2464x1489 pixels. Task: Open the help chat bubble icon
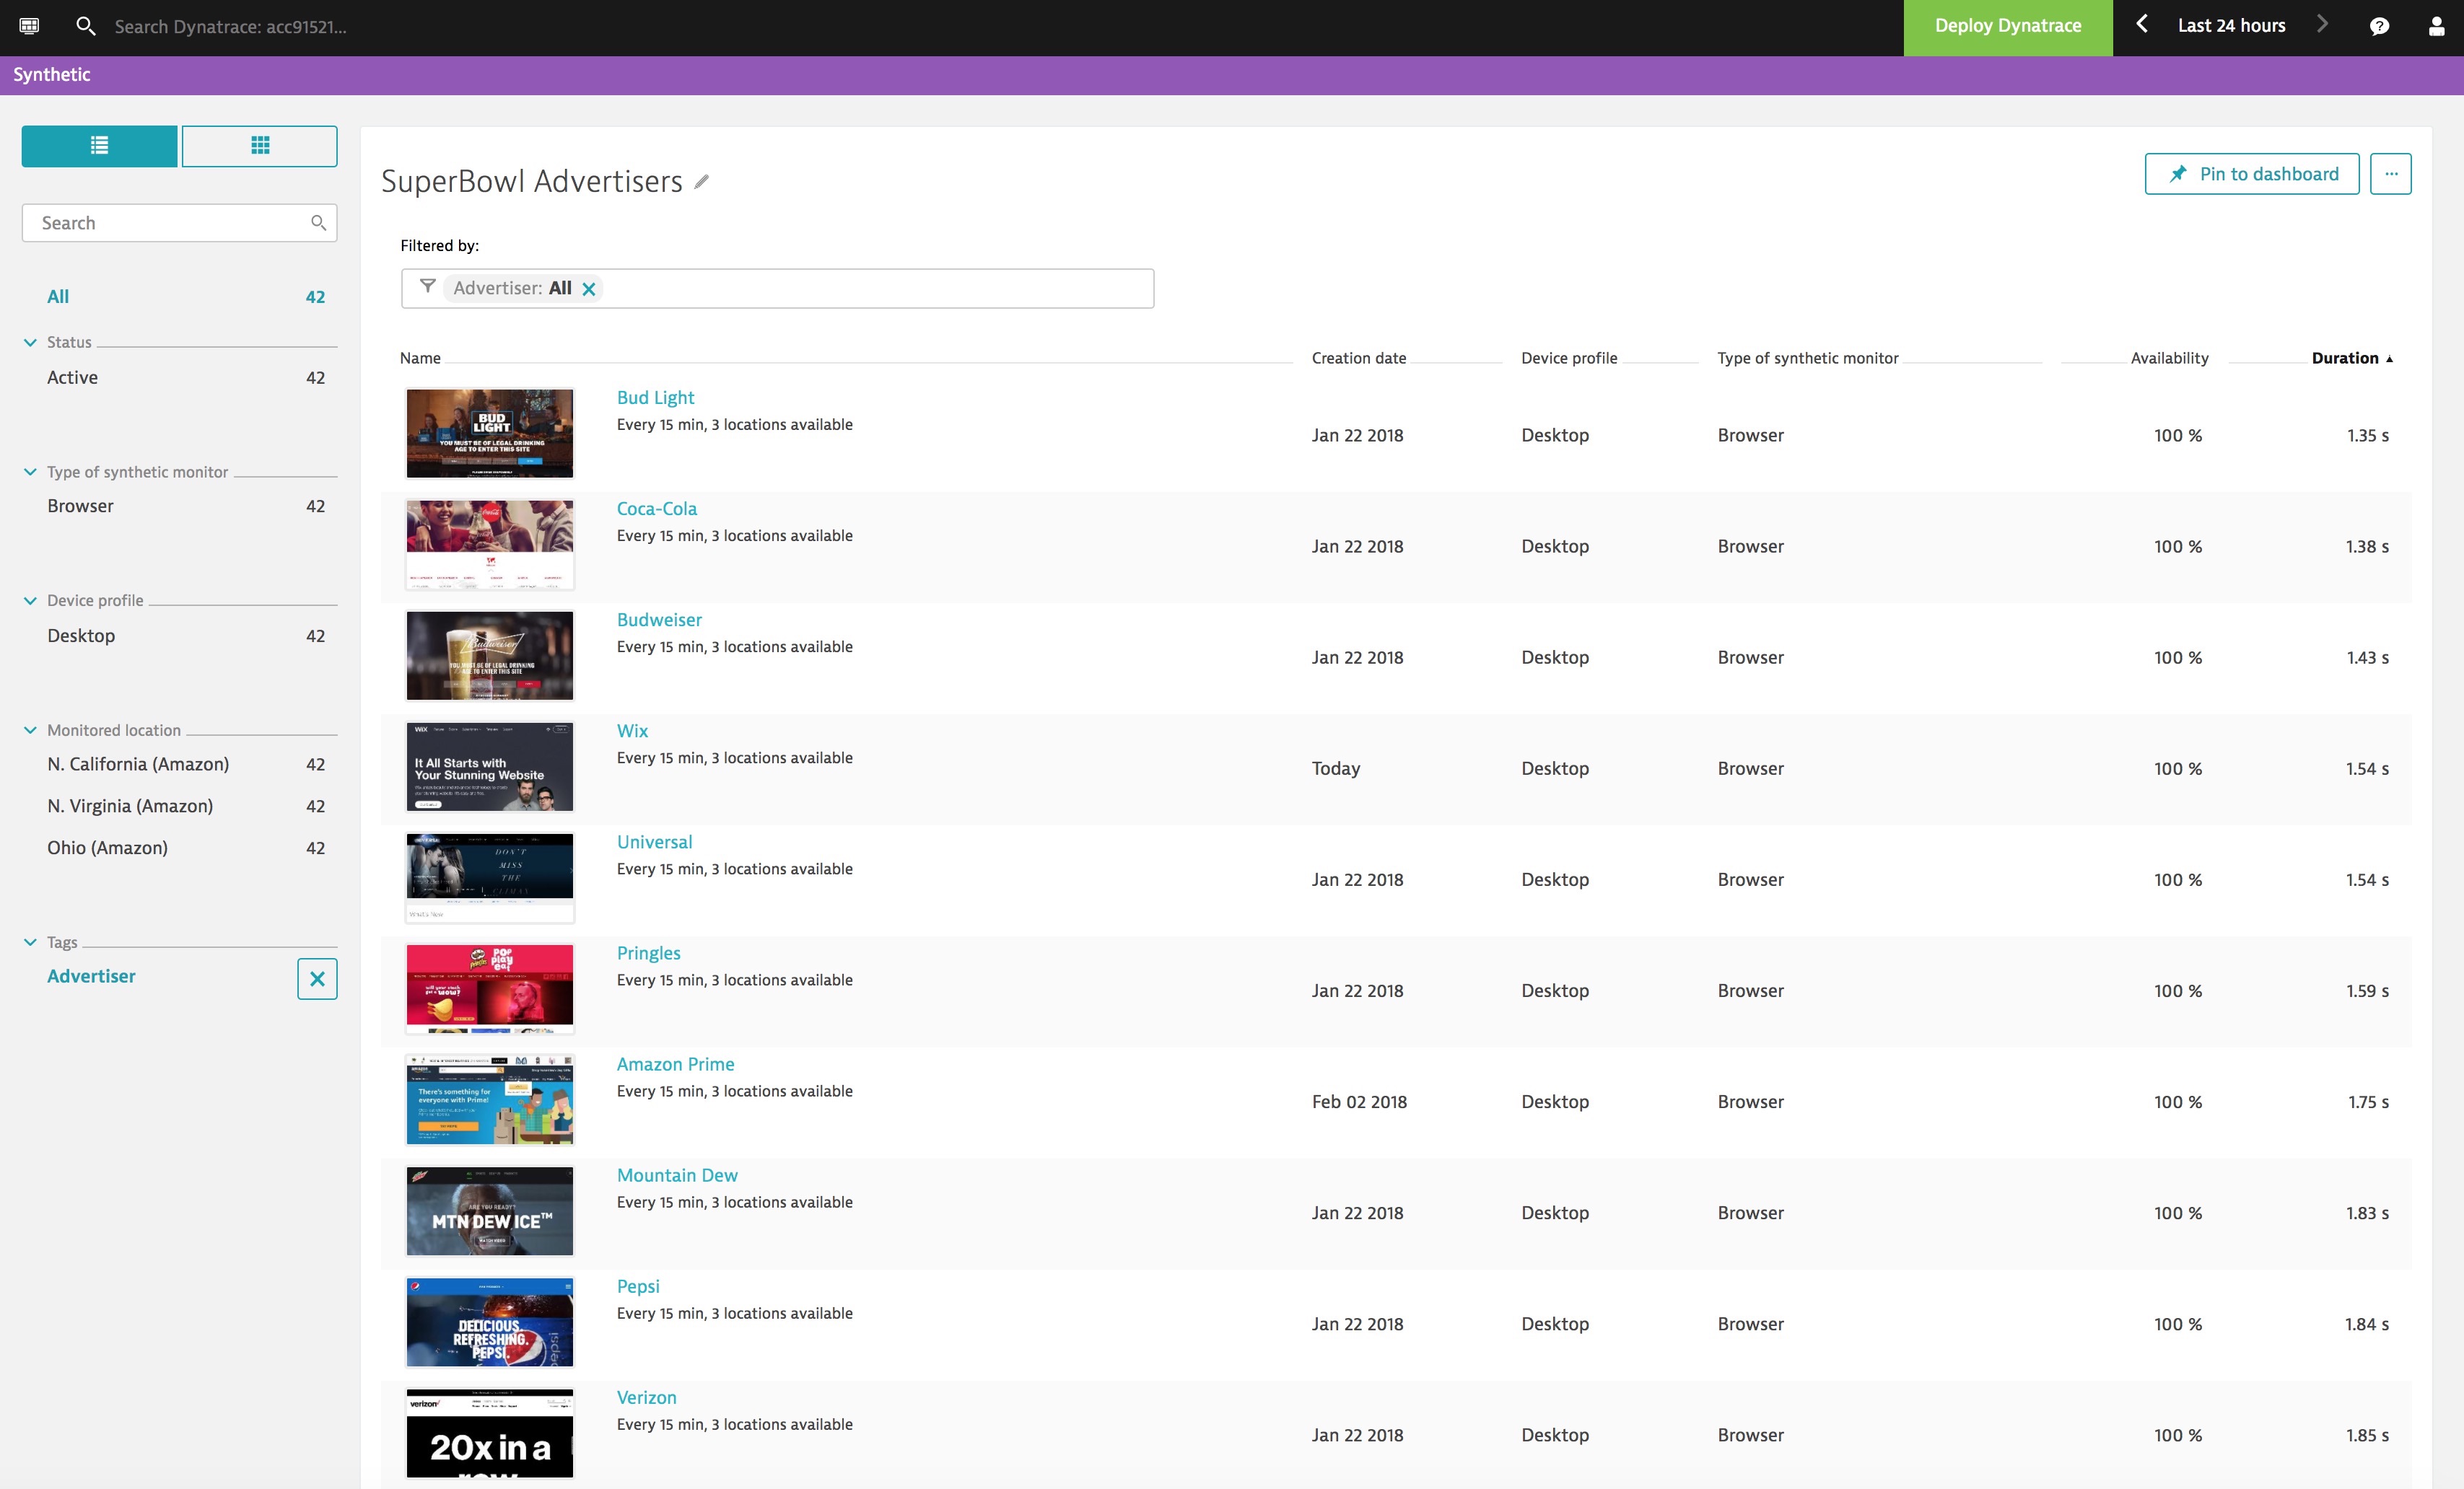click(2379, 26)
